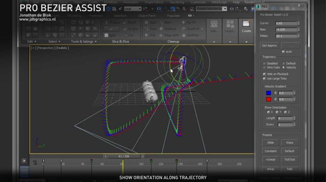The height and width of the screenshot is (182, 326).
Task: Click the Q-slice tool in Slice & Dice
Action: coord(130,29)
